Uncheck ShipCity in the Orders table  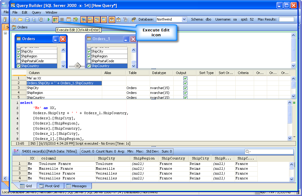19,51
